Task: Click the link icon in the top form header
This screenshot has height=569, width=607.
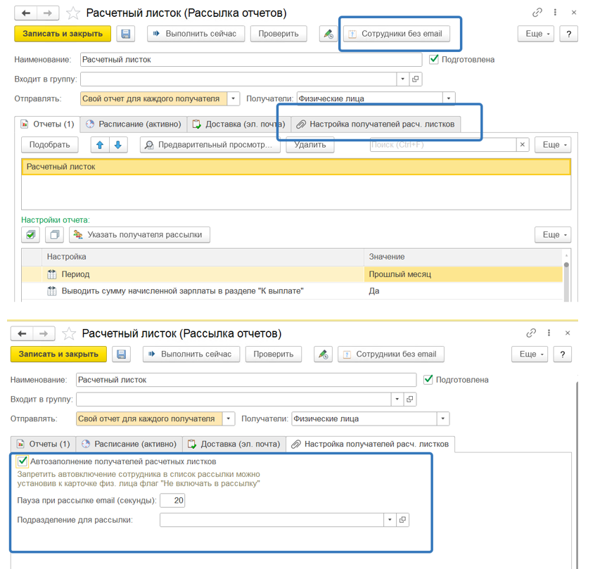Action: click(x=537, y=13)
